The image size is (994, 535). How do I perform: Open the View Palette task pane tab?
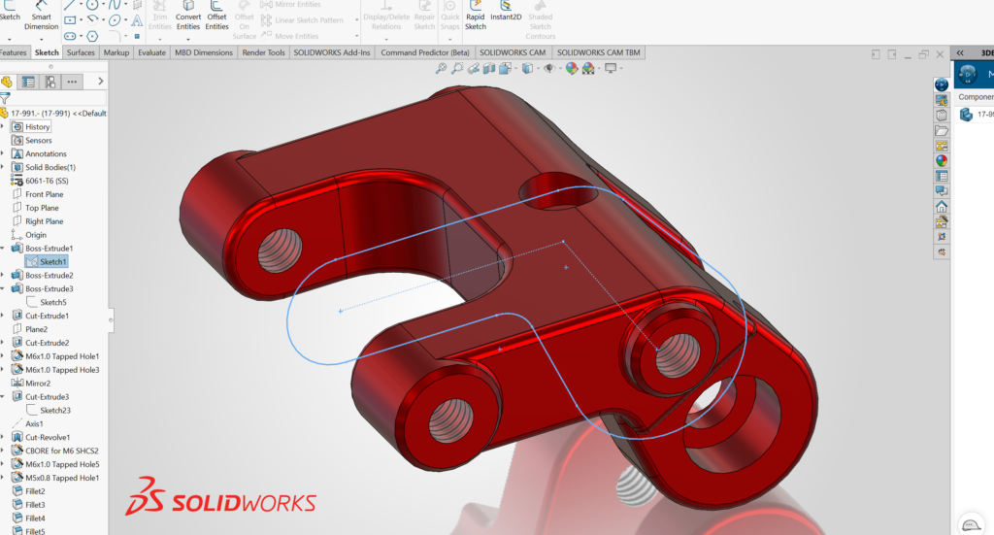pyautogui.click(x=942, y=146)
